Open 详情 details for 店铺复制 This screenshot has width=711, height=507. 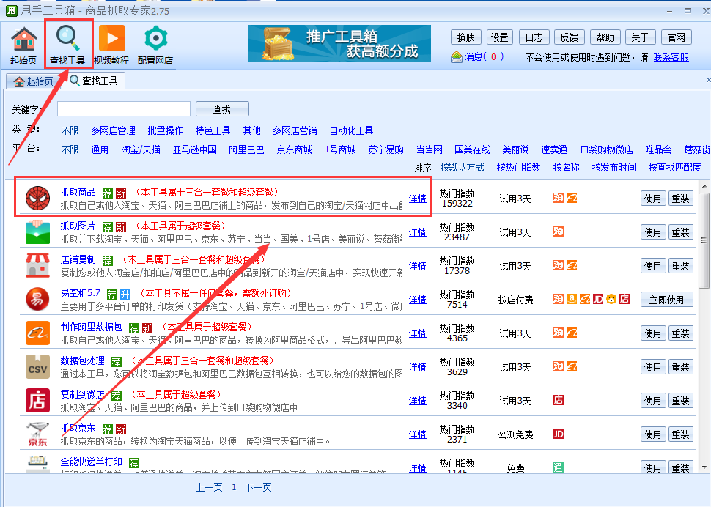coord(417,266)
